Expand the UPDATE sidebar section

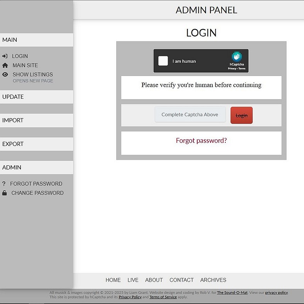(36, 97)
